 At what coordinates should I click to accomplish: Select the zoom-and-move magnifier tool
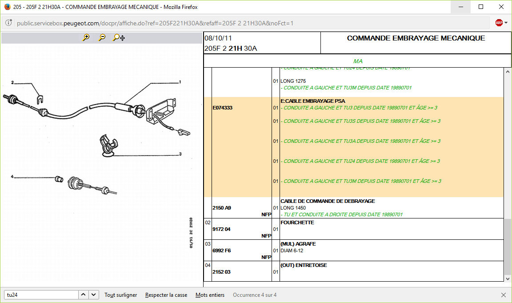119,37
